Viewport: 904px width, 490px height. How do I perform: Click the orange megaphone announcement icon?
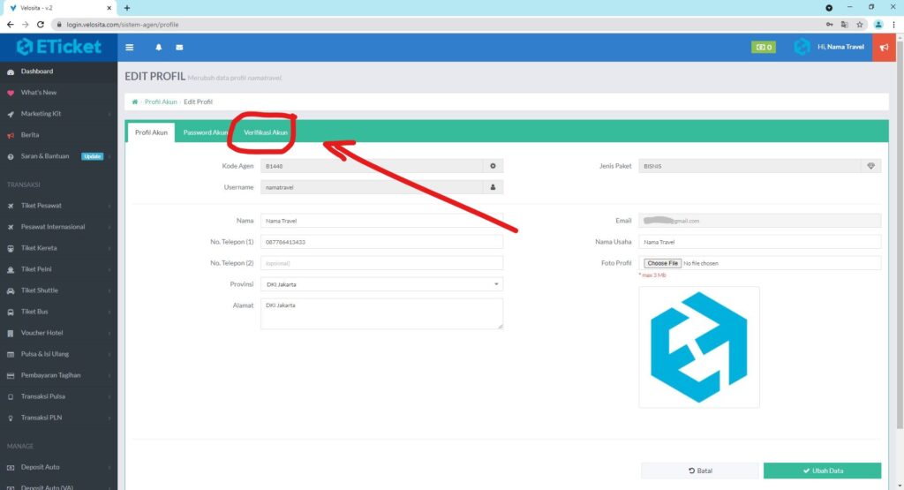pos(884,48)
